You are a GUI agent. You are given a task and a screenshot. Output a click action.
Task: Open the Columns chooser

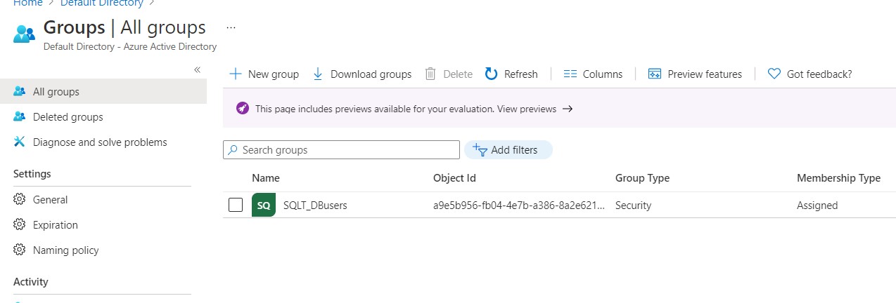[594, 74]
